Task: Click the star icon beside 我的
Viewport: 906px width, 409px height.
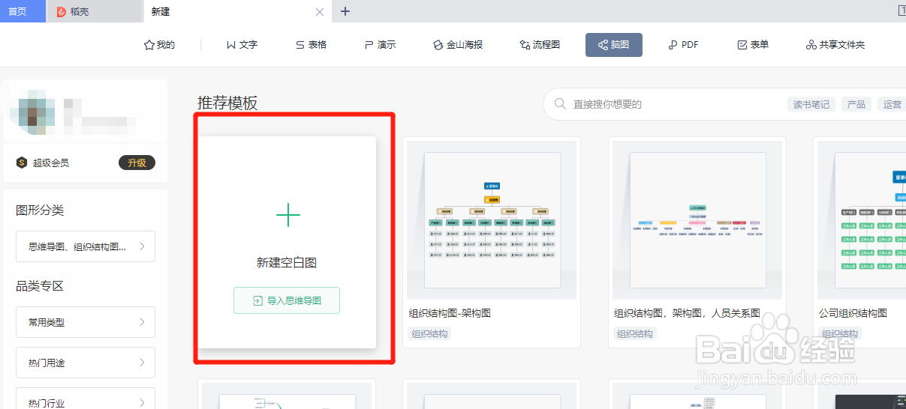Action: [x=149, y=45]
